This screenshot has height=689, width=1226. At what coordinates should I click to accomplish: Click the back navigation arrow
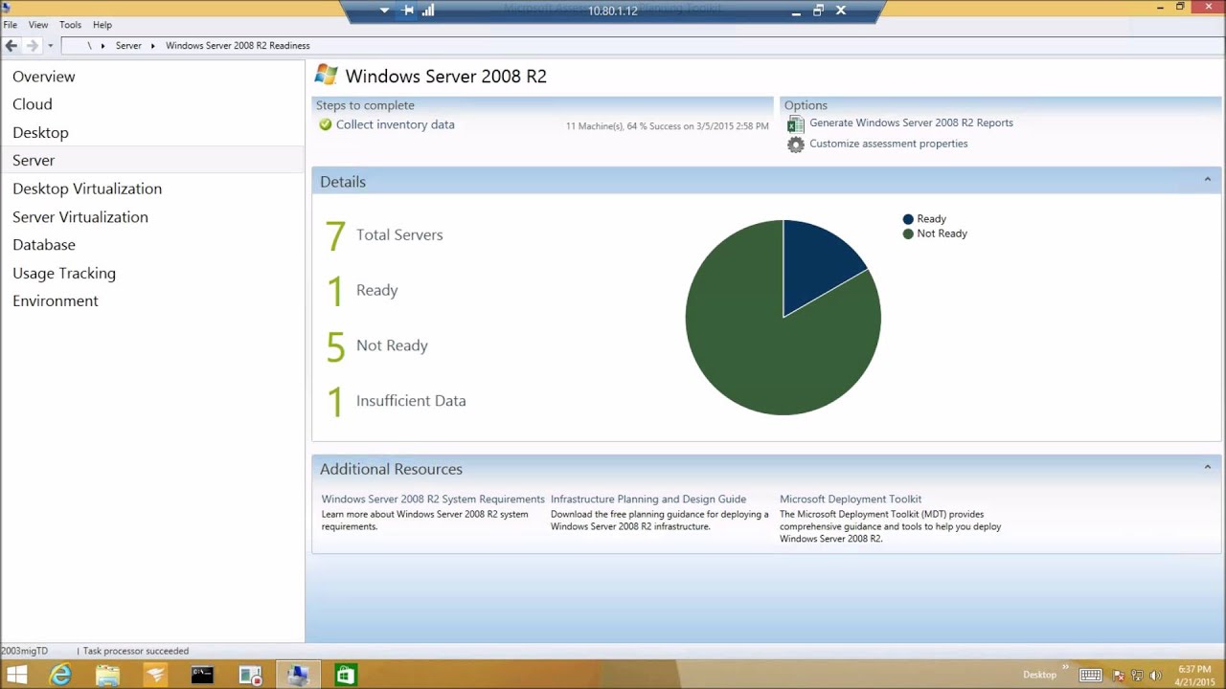(x=11, y=45)
